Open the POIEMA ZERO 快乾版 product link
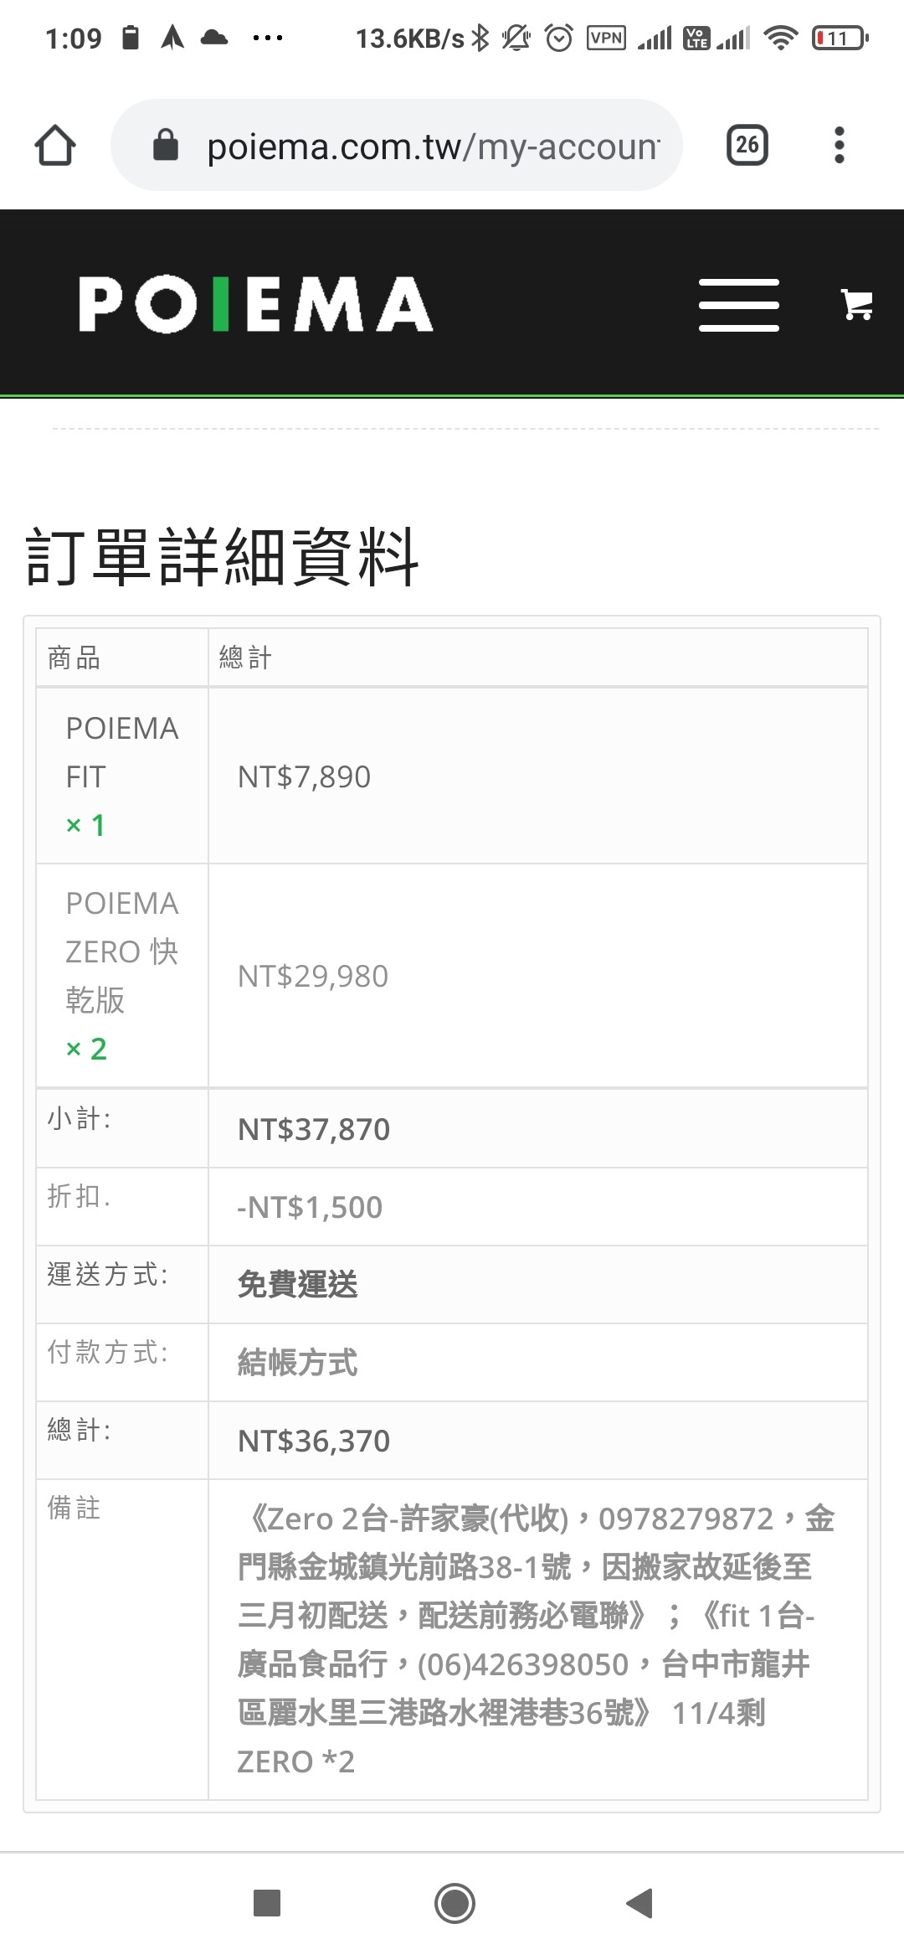904x1960 pixels. coord(122,952)
